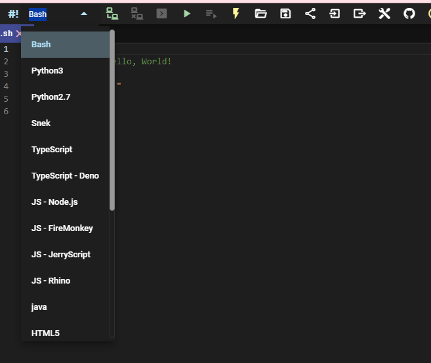Click the run selection list-play icon

(211, 14)
